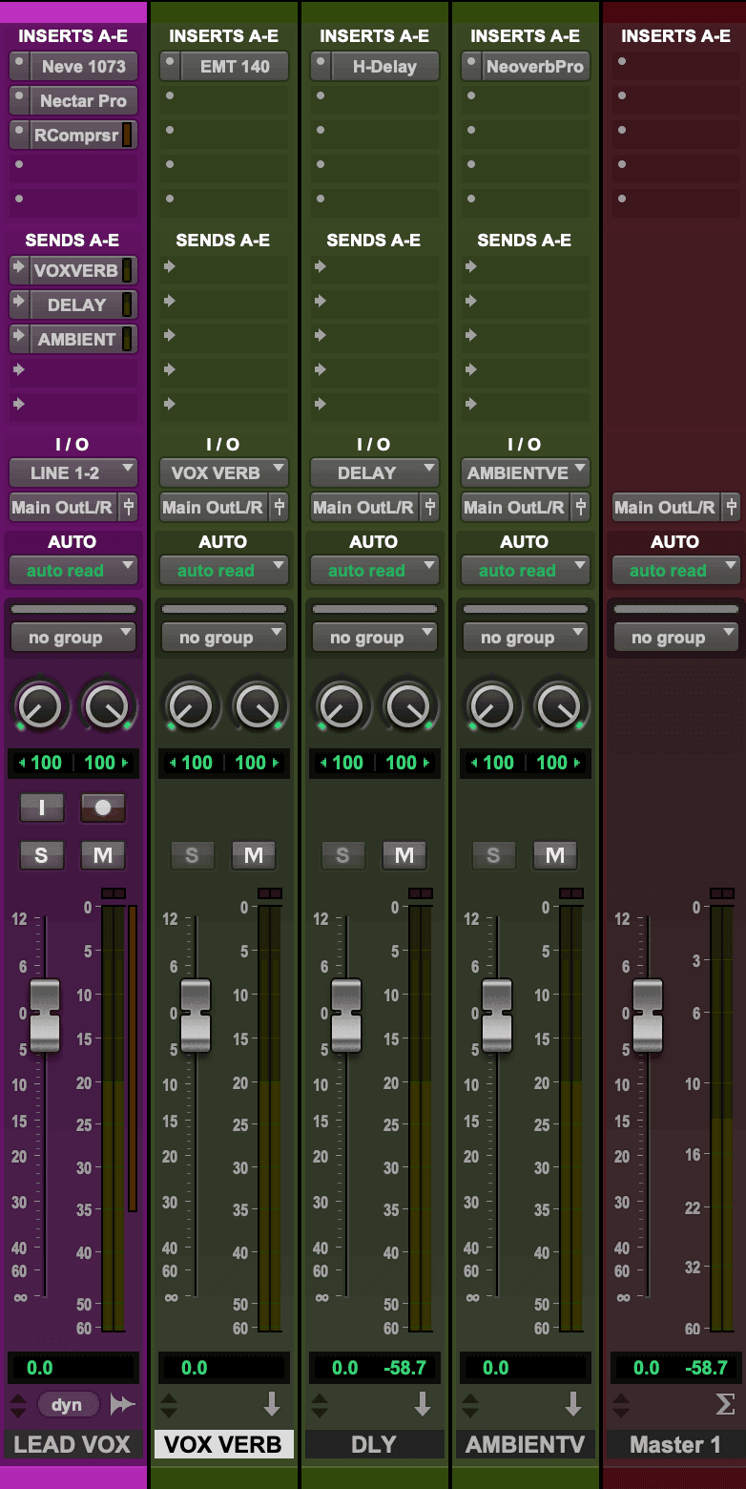Screen dimensions: 746x1489
Task: Open DELAY input path selector on DLY
Action: [x=375, y=473]
